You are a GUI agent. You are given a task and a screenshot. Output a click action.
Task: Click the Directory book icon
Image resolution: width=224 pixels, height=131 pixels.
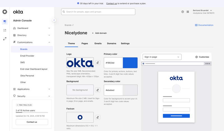click(x=15, y=35)
